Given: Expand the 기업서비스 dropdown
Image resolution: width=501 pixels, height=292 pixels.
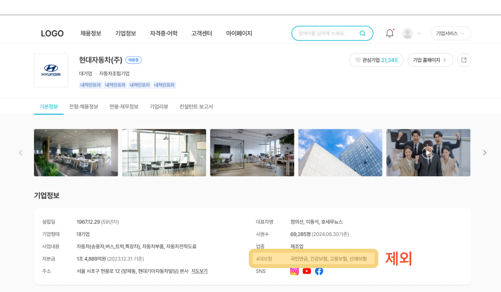Looking at the screenshot, I should (x=450, y=34).
